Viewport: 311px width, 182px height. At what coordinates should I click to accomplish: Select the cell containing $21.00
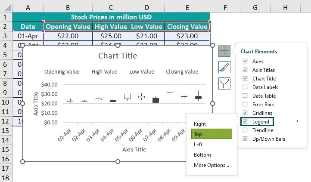click(147, 36)
